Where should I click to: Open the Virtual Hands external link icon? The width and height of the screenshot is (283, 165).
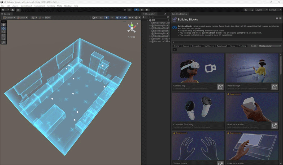[x=220, y=163]
